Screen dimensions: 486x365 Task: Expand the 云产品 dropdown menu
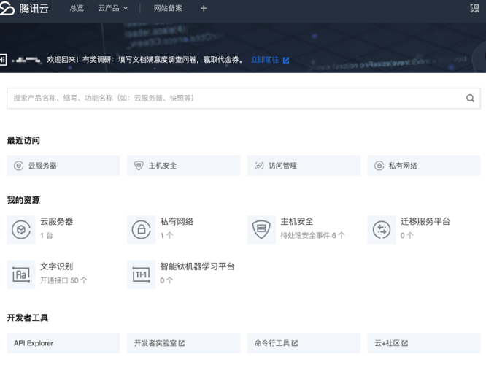click(x=113, y=8)
